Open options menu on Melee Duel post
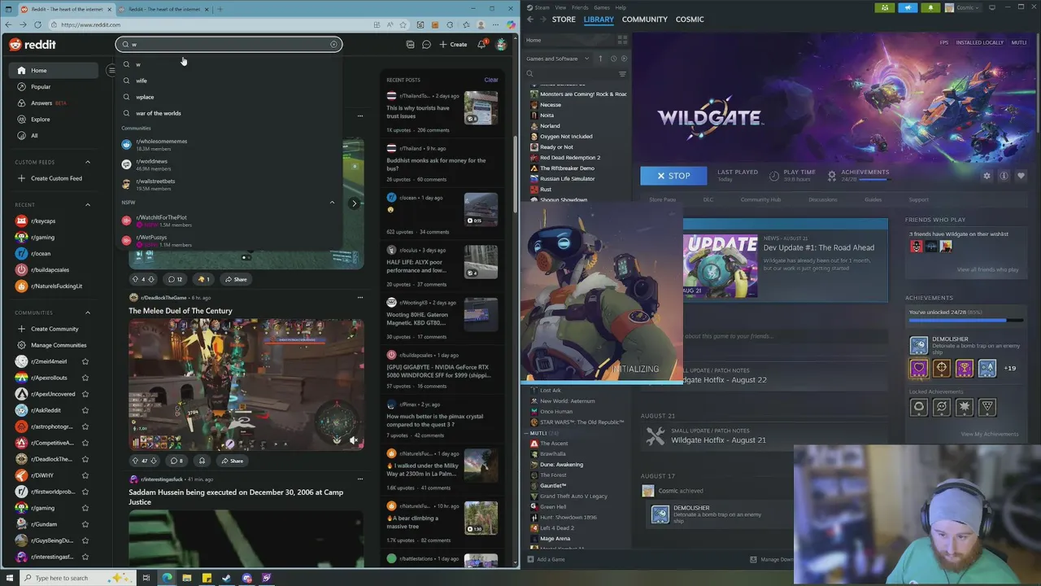 click(x=359, y=297)
